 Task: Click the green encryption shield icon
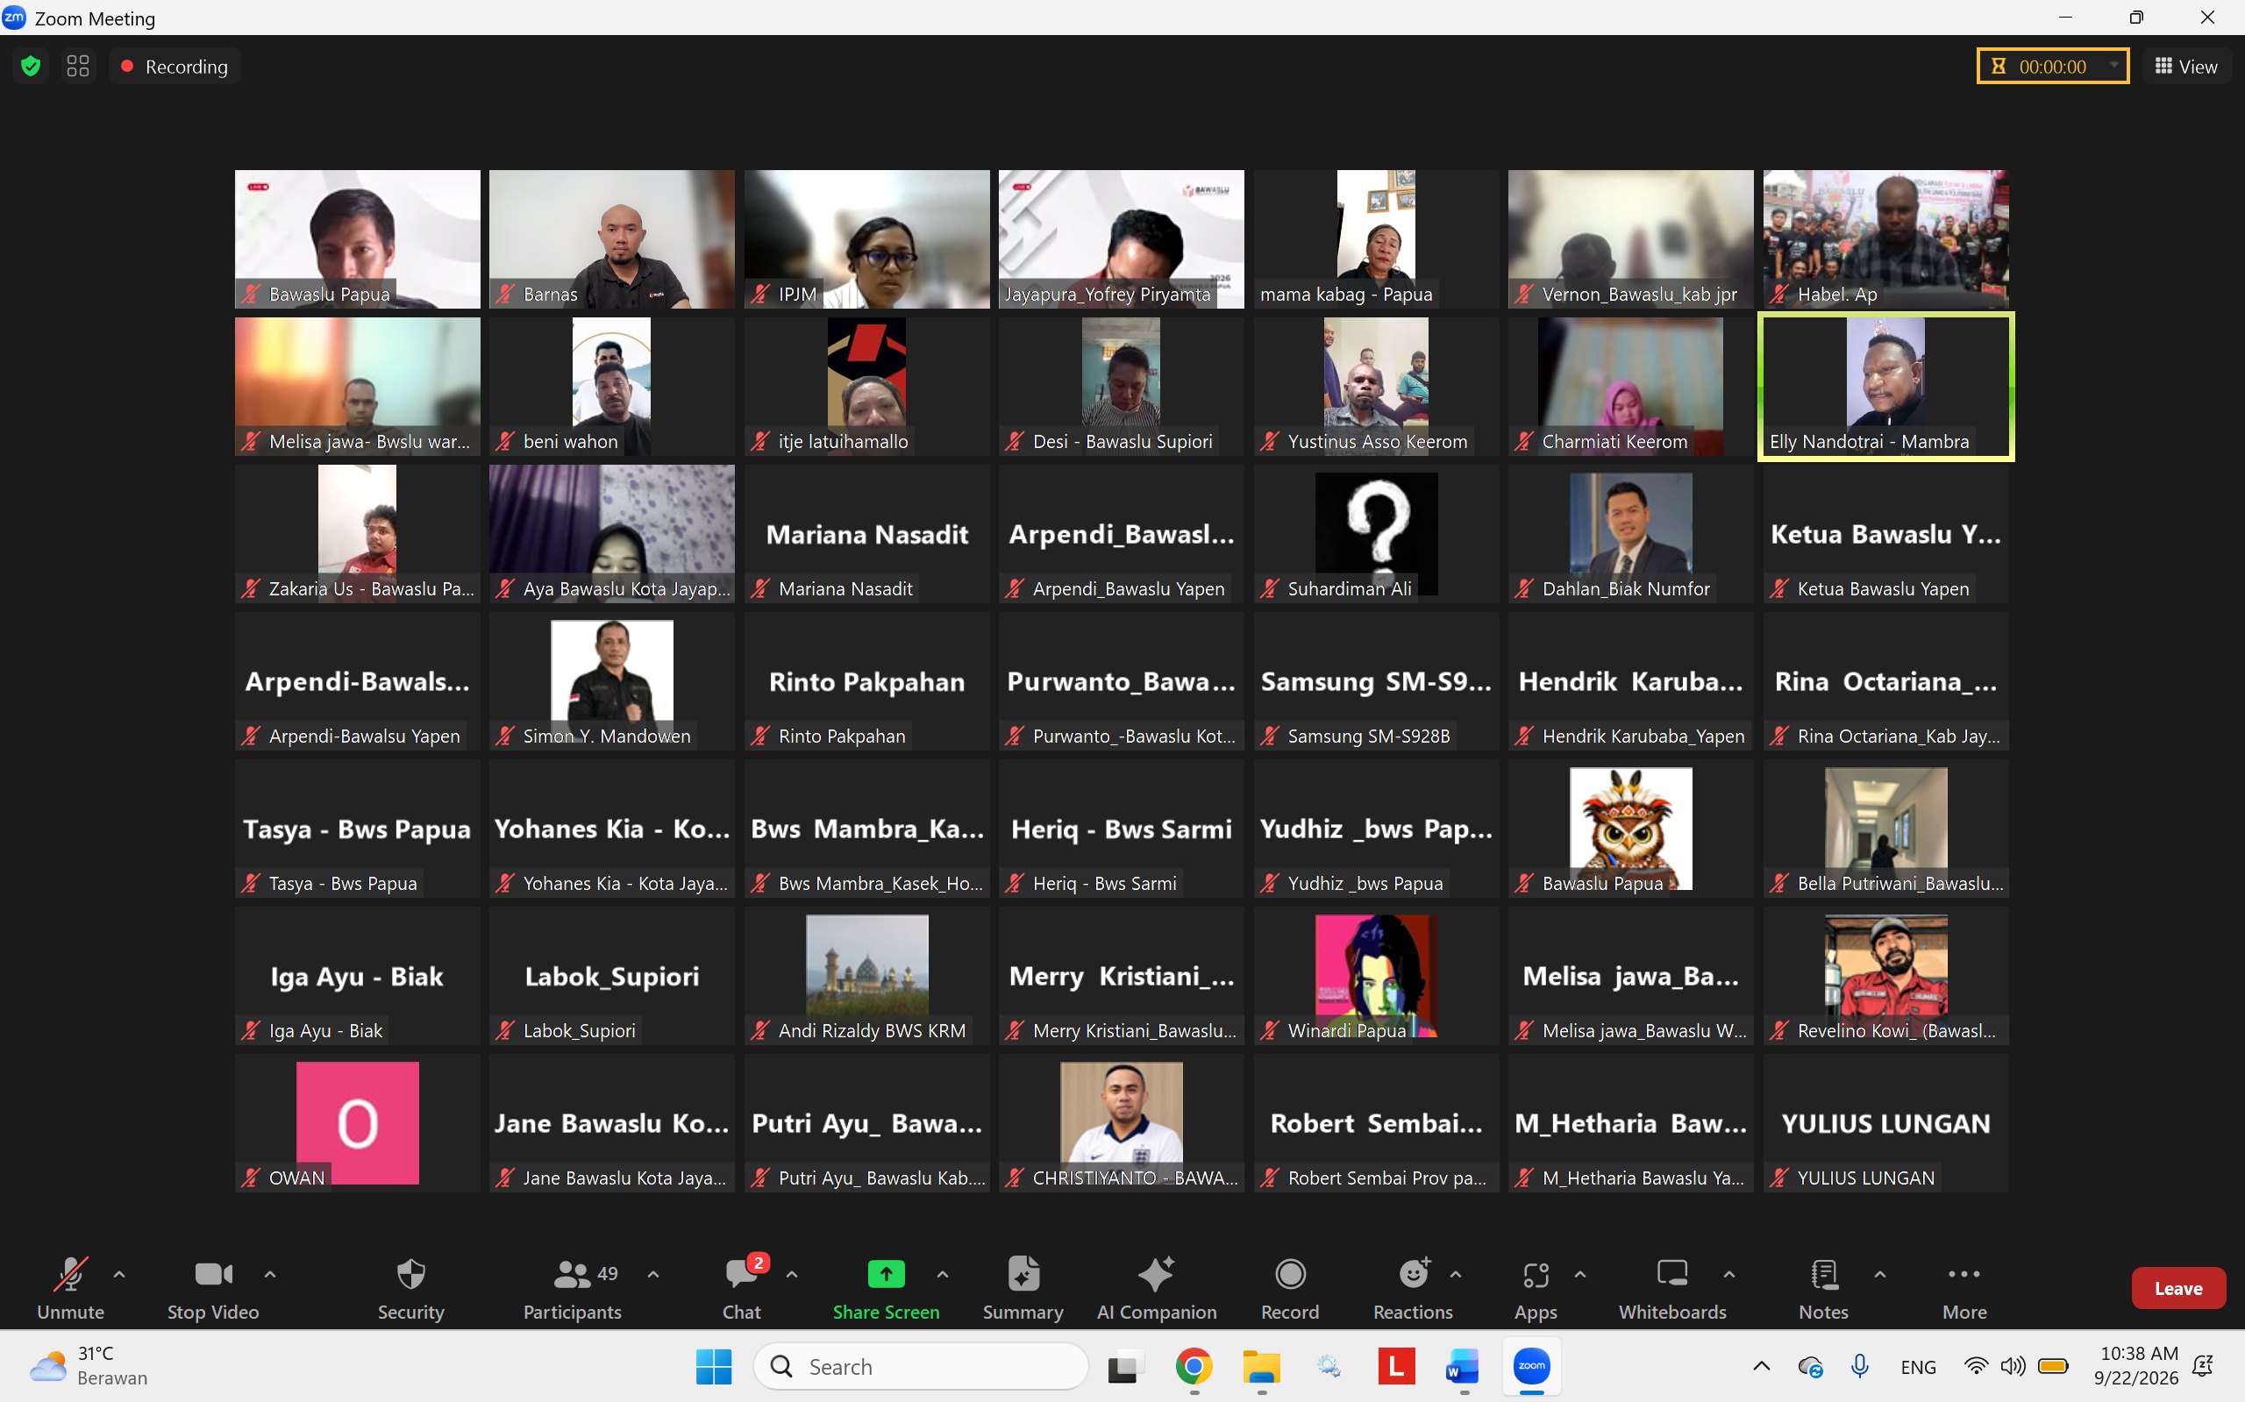point(31,67)
